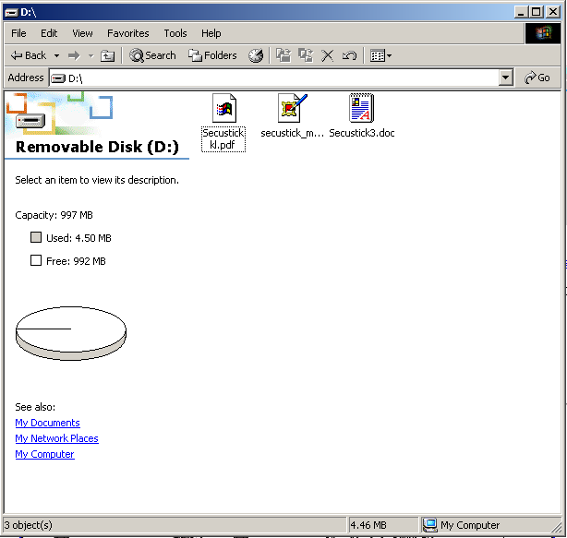
Task: Open the Secustick kl.pdf file icon
Action: pyautogui.click(x=223, y=109)
